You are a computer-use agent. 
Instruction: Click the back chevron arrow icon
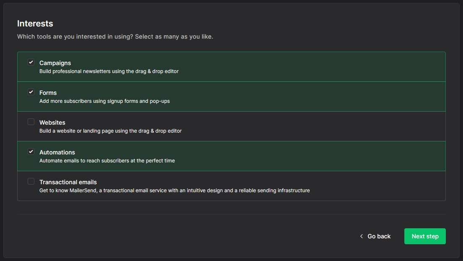pos(361,236)
